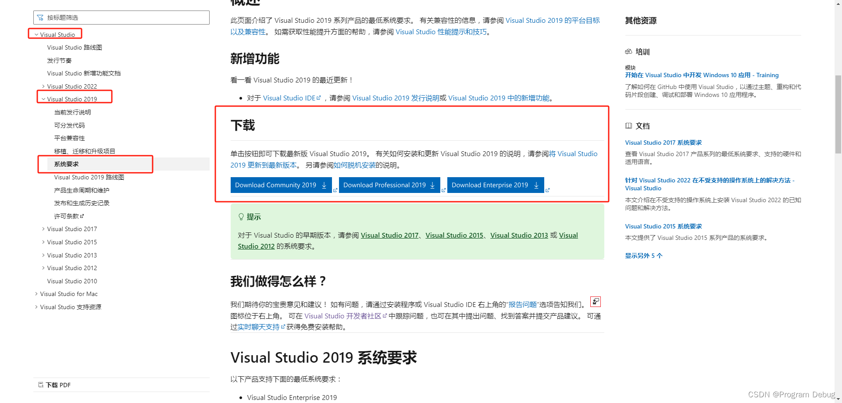Open Visual Studio 2010 sidebar entry
842x403 pixels.
(x=72, y=281)
